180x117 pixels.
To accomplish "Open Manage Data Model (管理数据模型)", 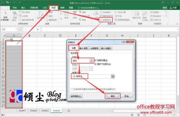I will coord(122,20).
